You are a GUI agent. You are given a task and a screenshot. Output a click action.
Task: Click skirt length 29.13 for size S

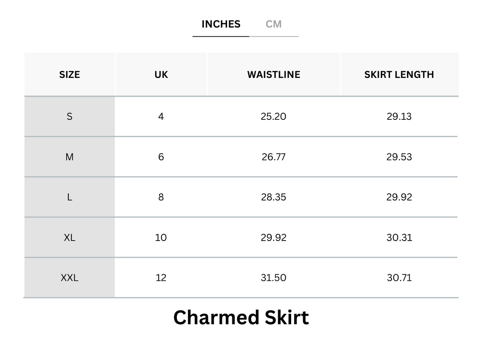tap(400, 116)
